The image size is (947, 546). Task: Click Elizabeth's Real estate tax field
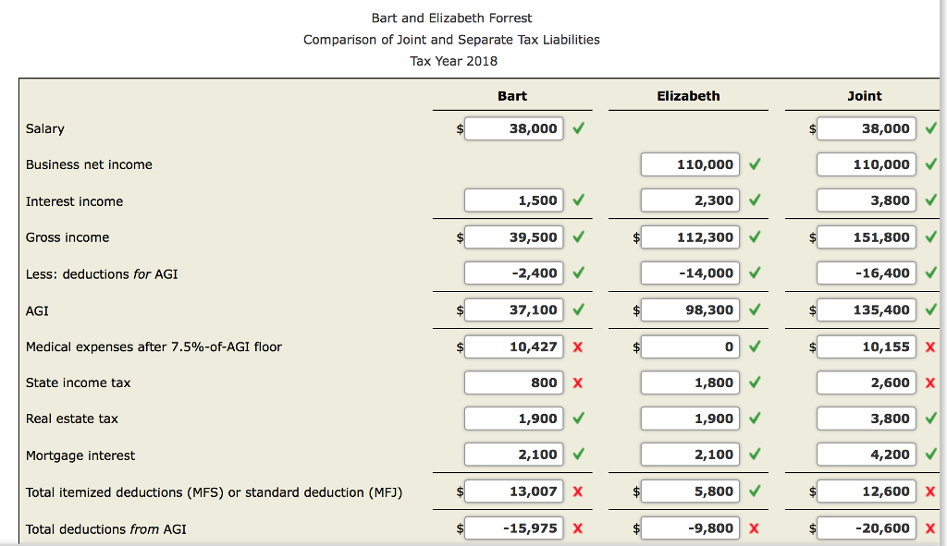coord(690,419)
